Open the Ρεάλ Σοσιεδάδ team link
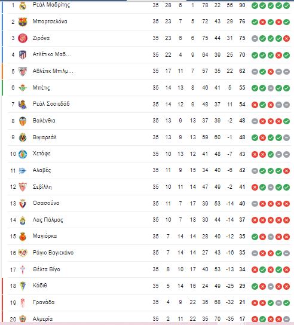Viewport: 294px width, 325px height. click(x=51, y=104)
